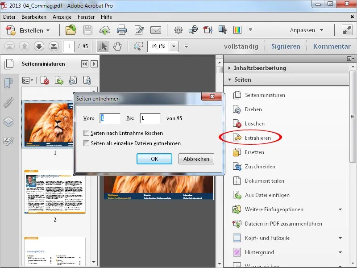This screenshot has height=268, width=357.
Task: Click Abbrechen in Seiten entnehmen dialog
Action: tap(196, 159)
